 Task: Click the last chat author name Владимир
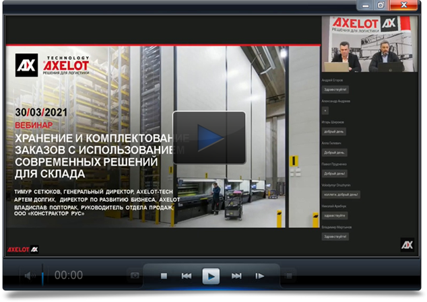coord(337,227)
